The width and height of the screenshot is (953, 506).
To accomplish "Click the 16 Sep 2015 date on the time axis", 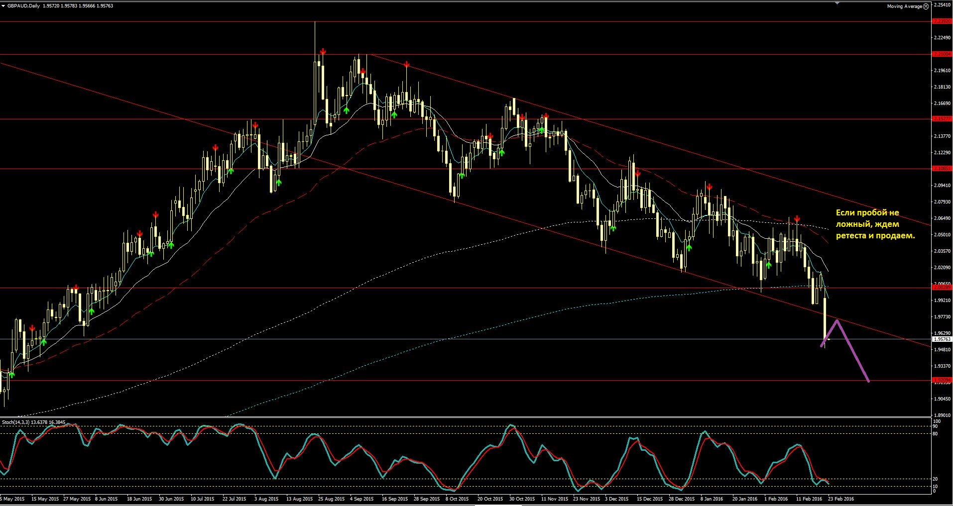I will [395, 499].
